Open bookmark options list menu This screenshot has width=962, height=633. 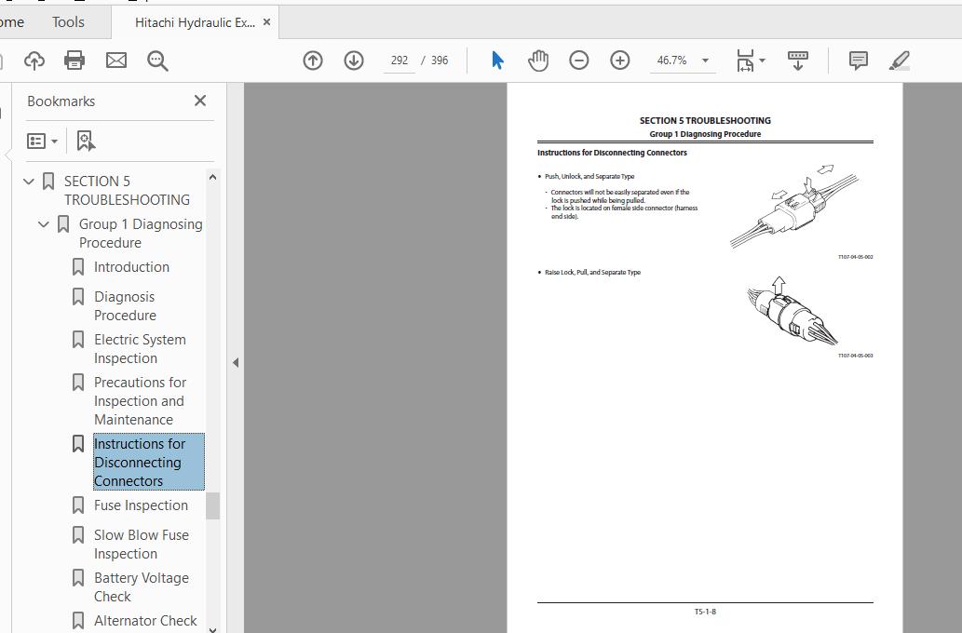coord(42,141)
